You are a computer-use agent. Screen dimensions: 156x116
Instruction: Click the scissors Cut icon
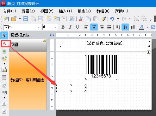[81, 19]
